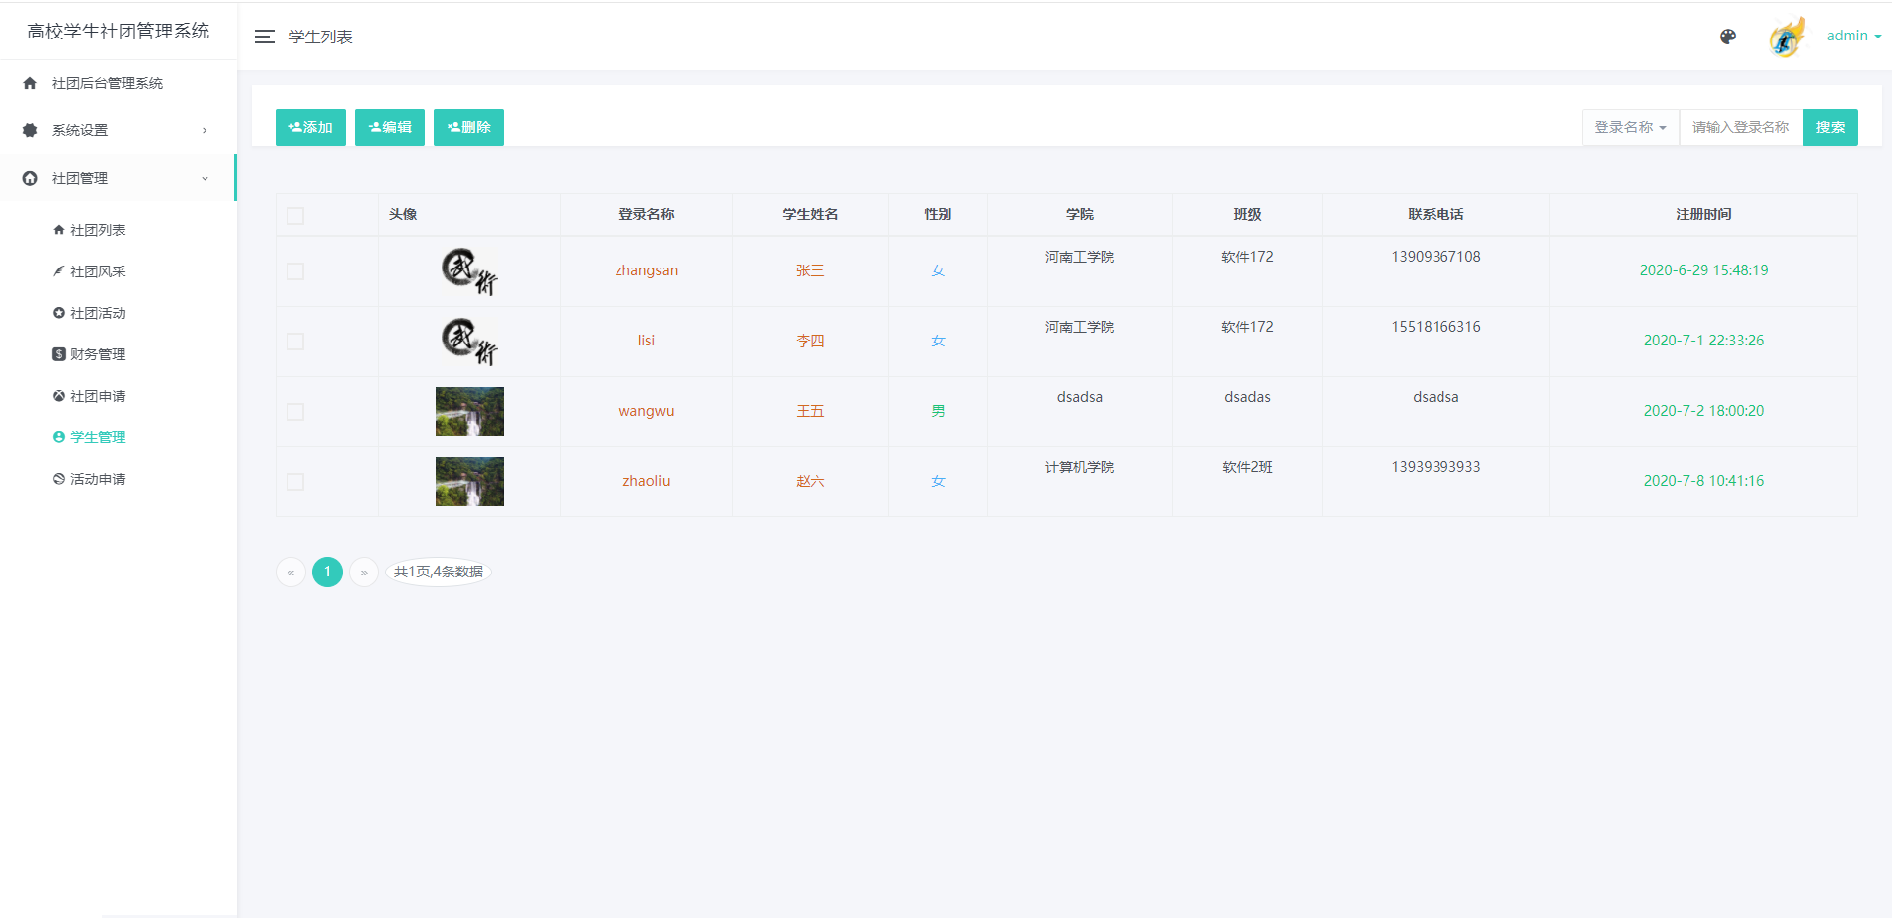Viewport: 1892px width, 918px height.
Task: Click registration time 2020-6-29 15:48:19
Action: click(x=1703, y=270)
